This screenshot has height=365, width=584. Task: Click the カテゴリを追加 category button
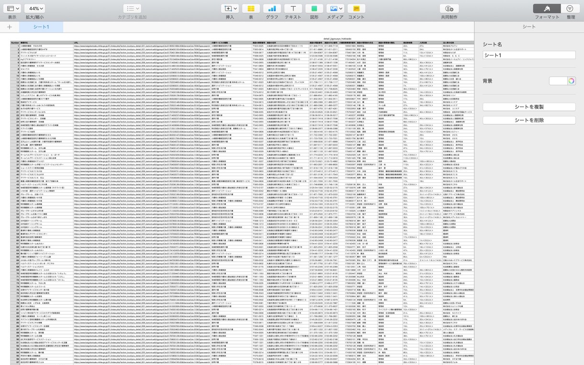click(x=132, y=9)
